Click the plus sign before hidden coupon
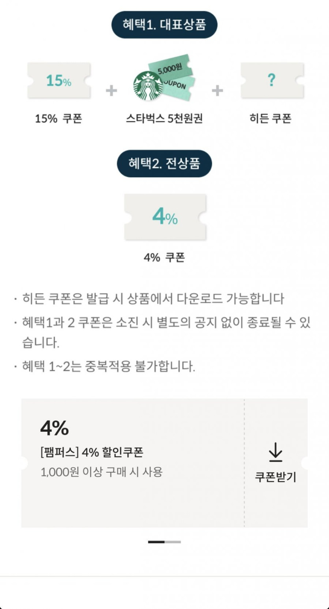The image size is (329, 609). coord(217,91)
